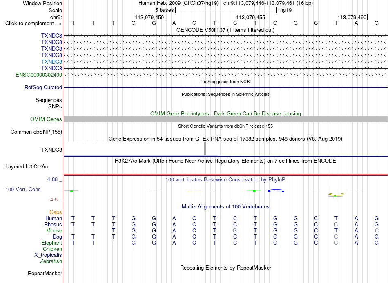Select the Dog alignment row label

(x=57, y=237)
